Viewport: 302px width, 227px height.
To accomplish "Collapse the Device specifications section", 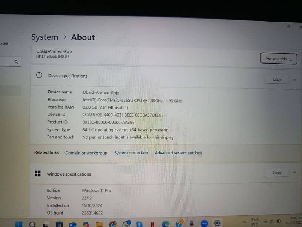I will [294, 79].
